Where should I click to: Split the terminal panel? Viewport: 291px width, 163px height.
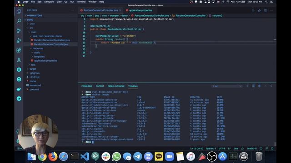[253, 86]
